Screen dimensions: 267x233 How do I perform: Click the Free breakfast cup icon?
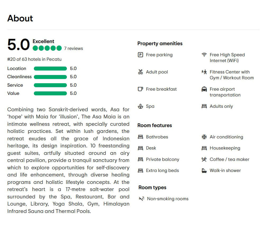pos(140,89)
